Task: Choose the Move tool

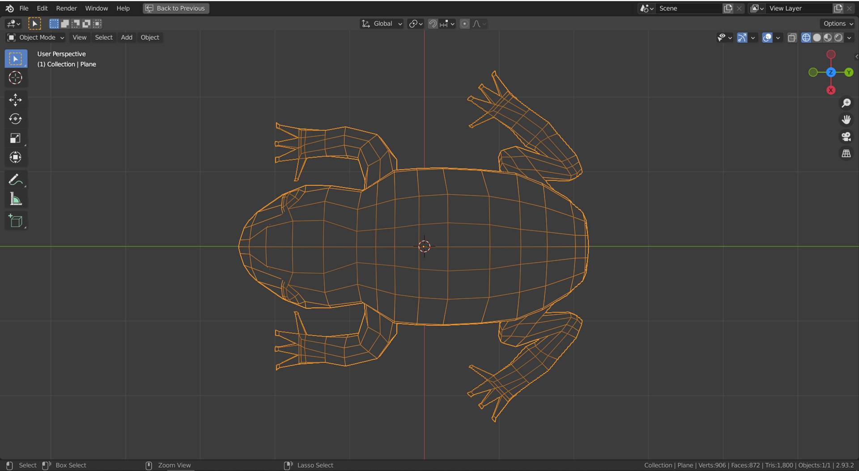Action: (16, 100)
